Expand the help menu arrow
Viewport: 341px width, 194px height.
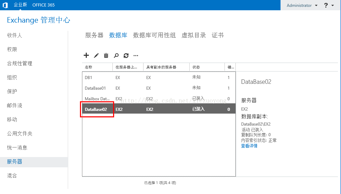click(x=333, y=5)
